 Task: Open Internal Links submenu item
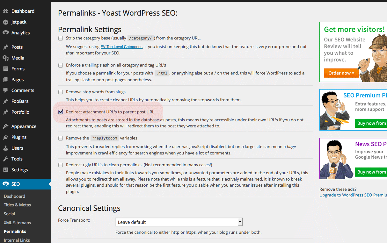click(17, 240)
